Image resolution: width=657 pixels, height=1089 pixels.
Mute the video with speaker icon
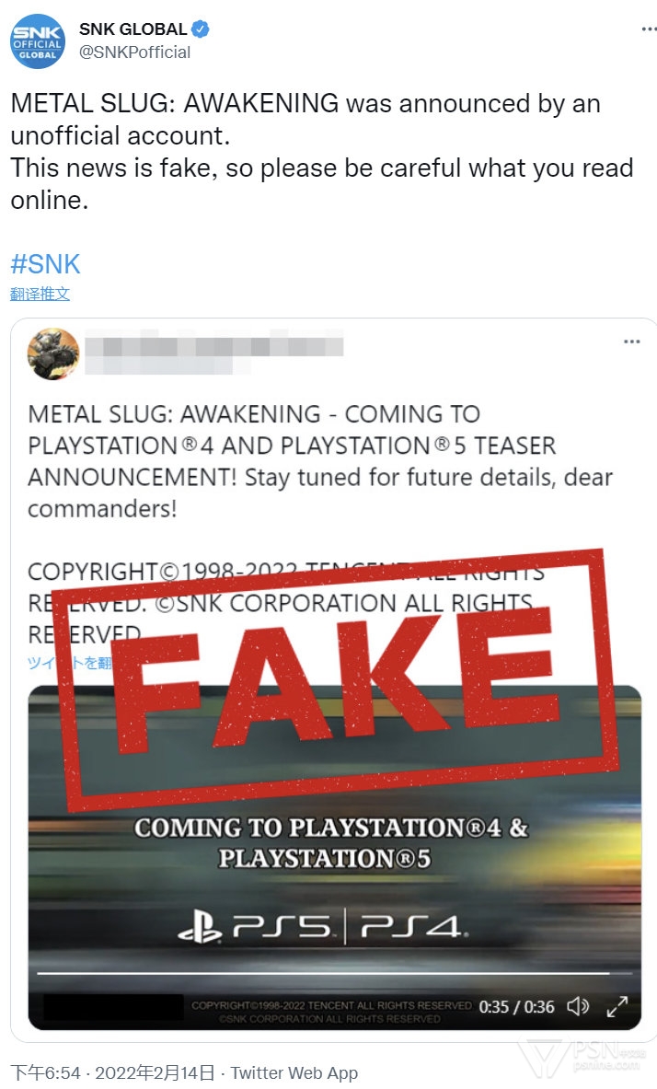point(578,1005)
